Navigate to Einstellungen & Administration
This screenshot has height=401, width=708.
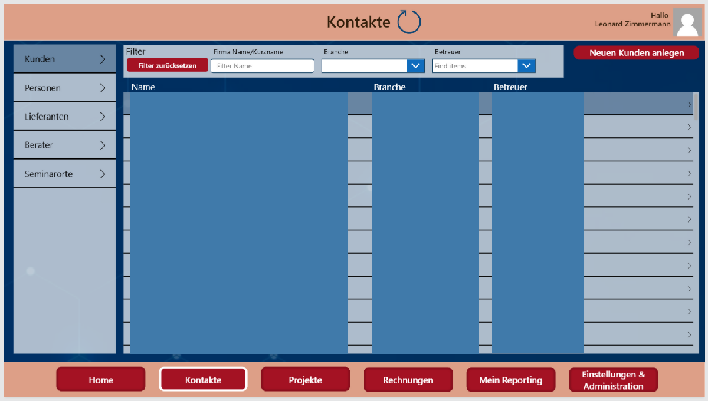point(613,379)
